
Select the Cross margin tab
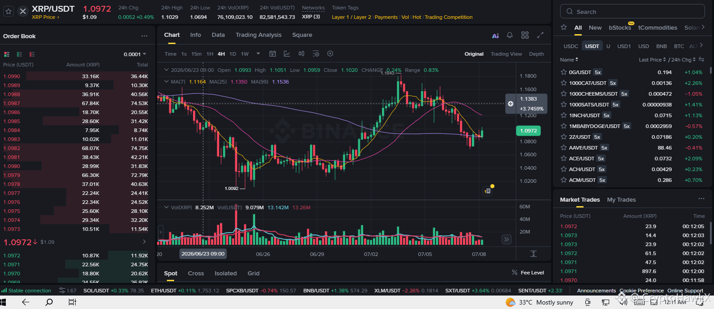click(196, 273)
